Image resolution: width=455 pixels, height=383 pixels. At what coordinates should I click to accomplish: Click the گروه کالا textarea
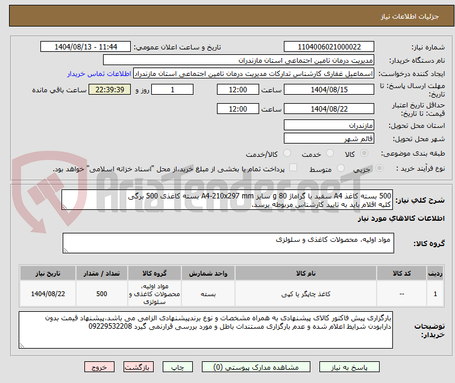pos(228,243)
